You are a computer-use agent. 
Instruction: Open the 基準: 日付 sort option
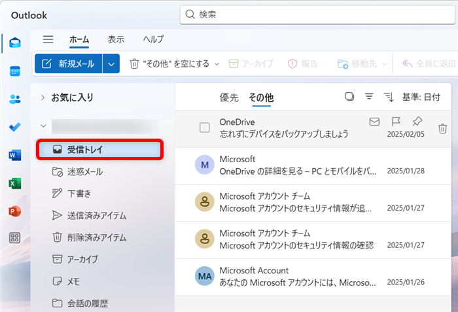tap(421, 97)
